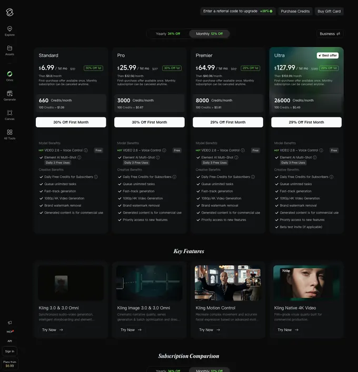
Task: Click 3000 Credits/month text
Action: 135,100
